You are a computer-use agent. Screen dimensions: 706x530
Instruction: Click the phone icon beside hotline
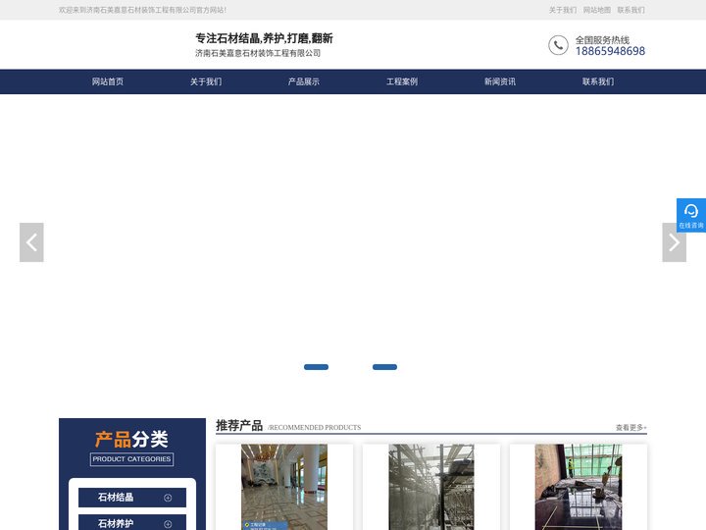(558, 45)
